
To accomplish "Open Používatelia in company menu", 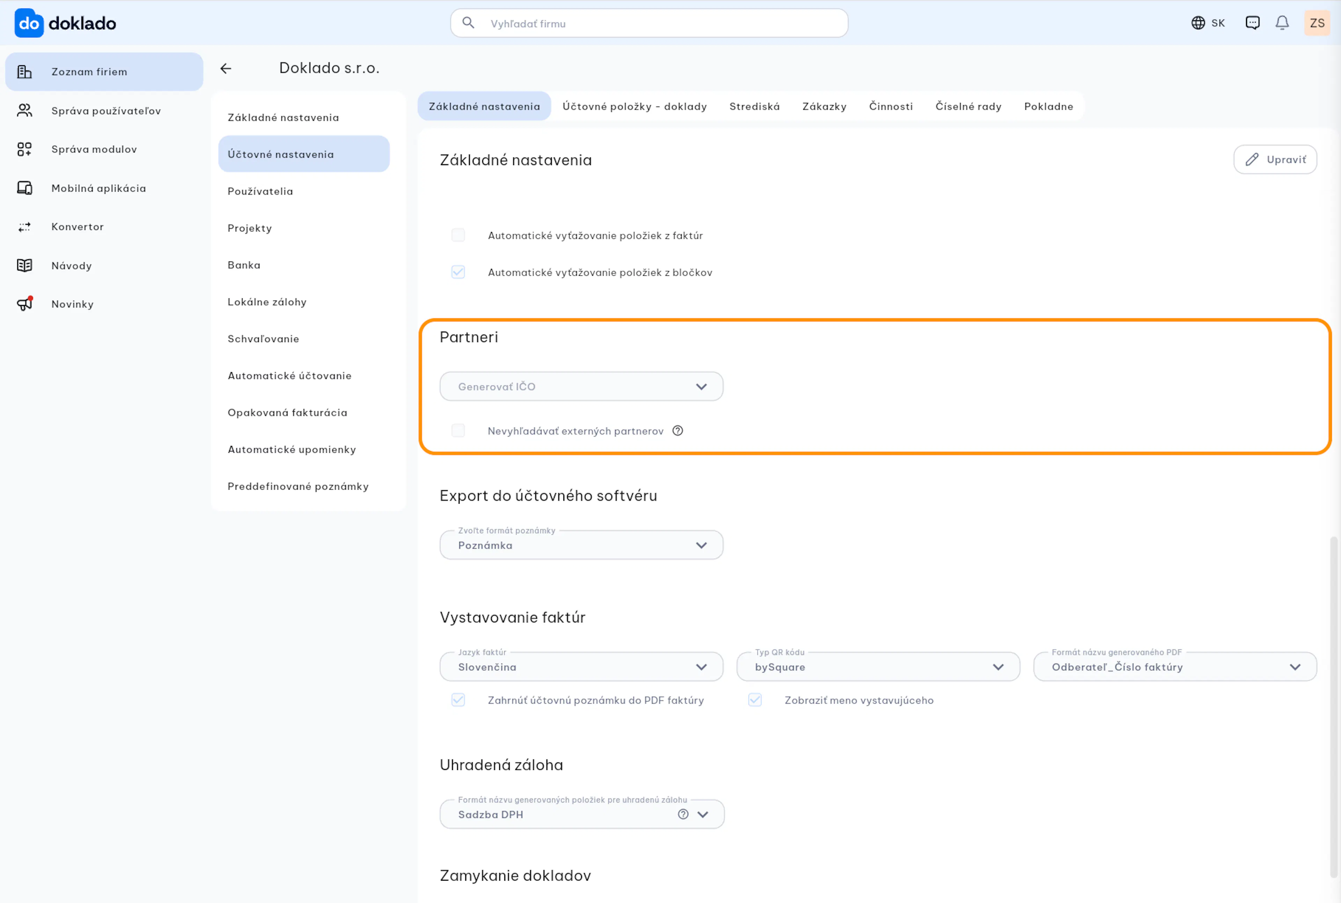I will [304, 191].
